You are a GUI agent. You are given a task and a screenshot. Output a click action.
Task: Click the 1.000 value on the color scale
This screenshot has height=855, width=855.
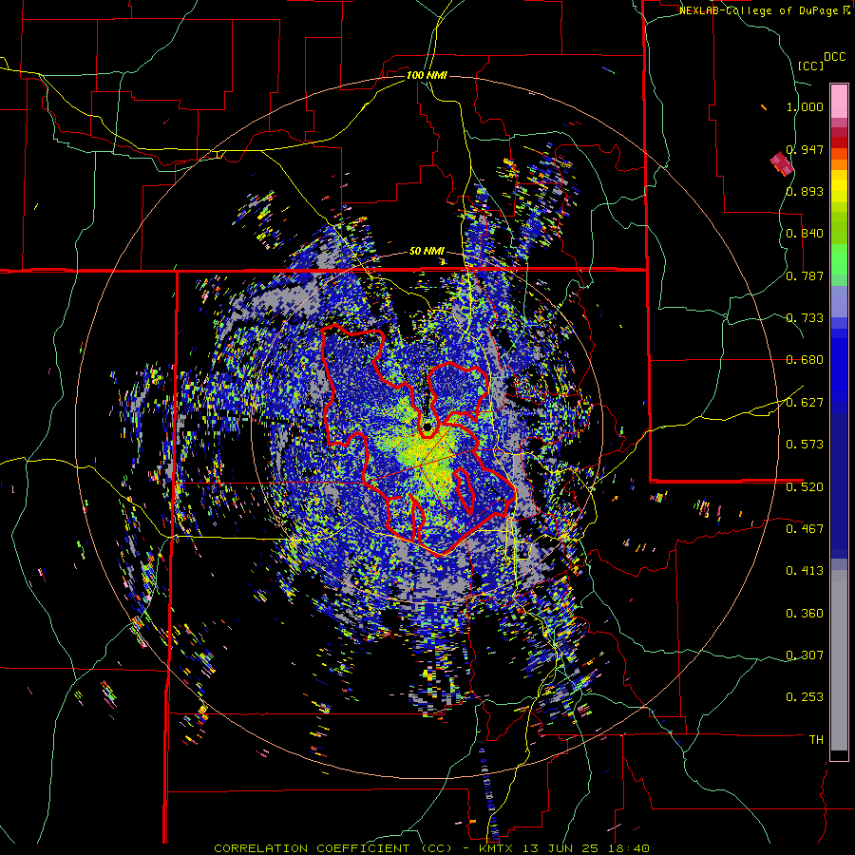point(805,106)
